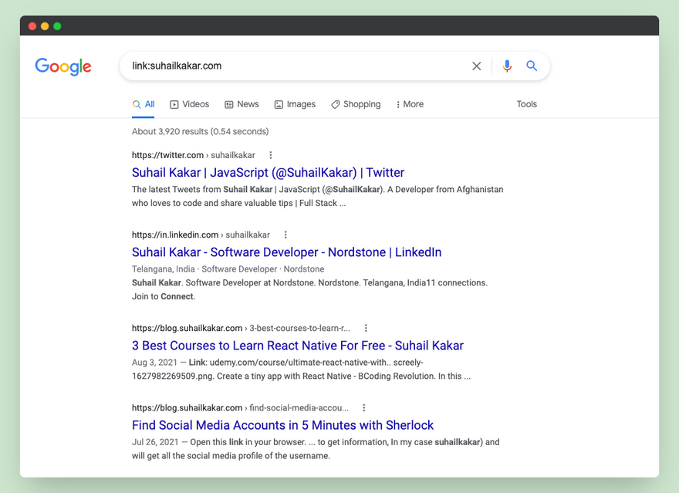Open Suhail Kakar Twitter result link
Image resolution: width=679 pixels, height=493 pixels.
click(268, 173)
